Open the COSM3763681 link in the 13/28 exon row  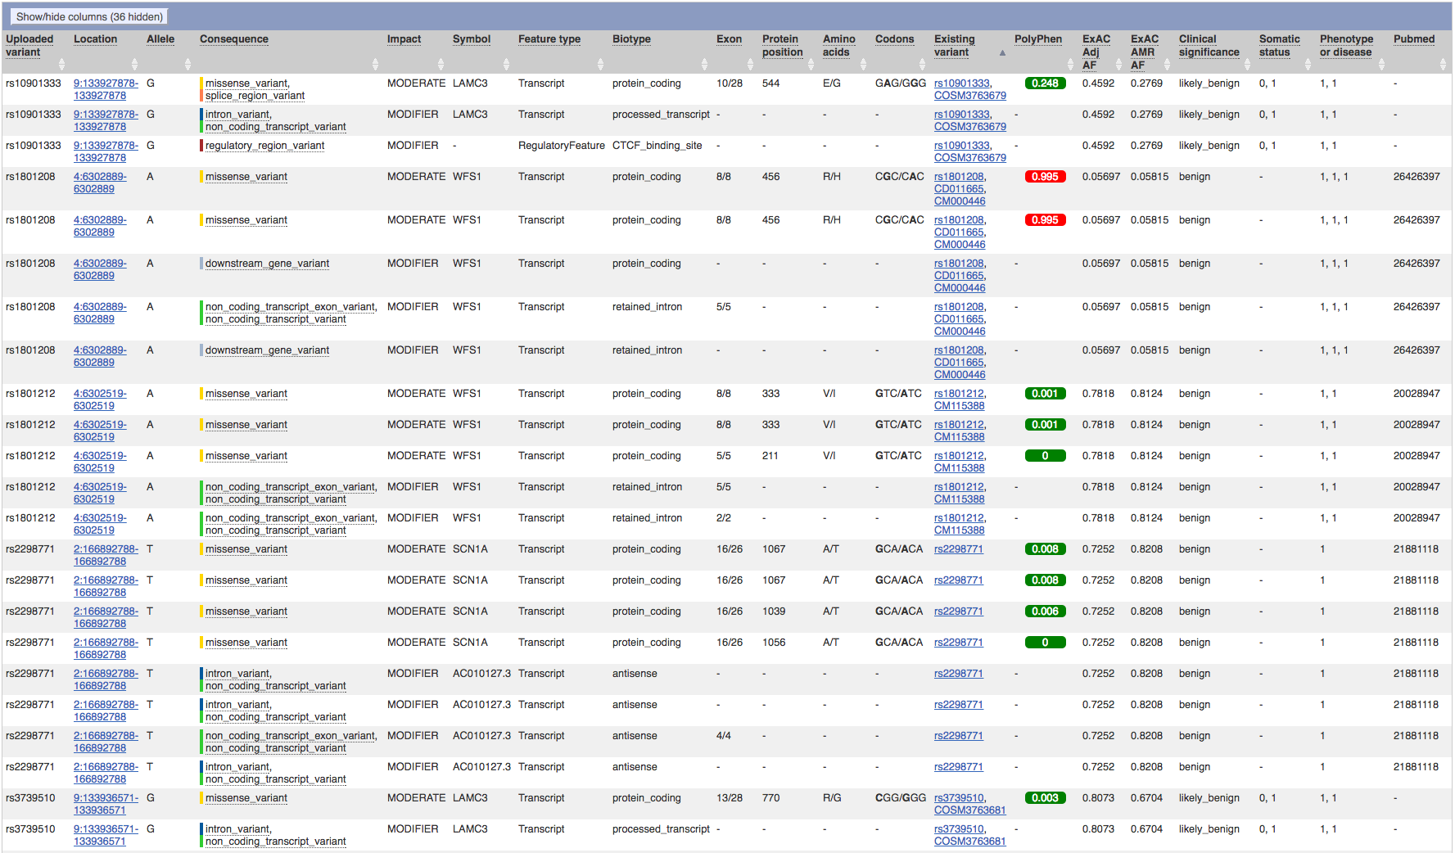970,810
